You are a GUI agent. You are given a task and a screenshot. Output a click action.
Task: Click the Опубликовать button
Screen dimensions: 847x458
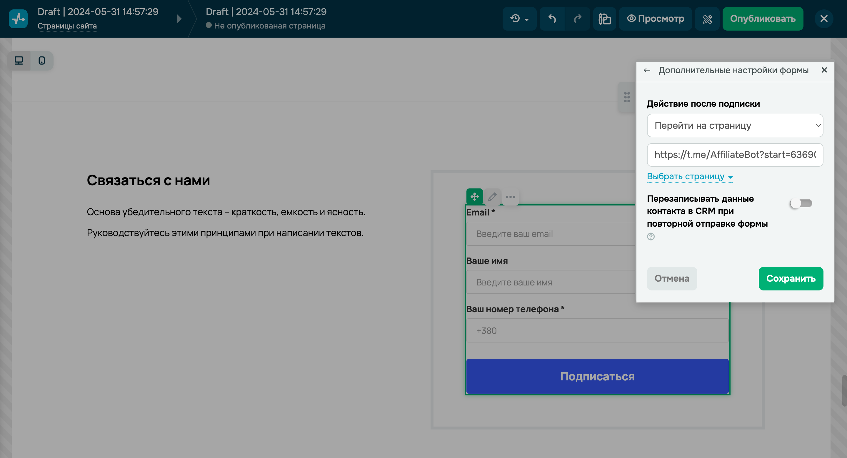(x=763, y=19)
